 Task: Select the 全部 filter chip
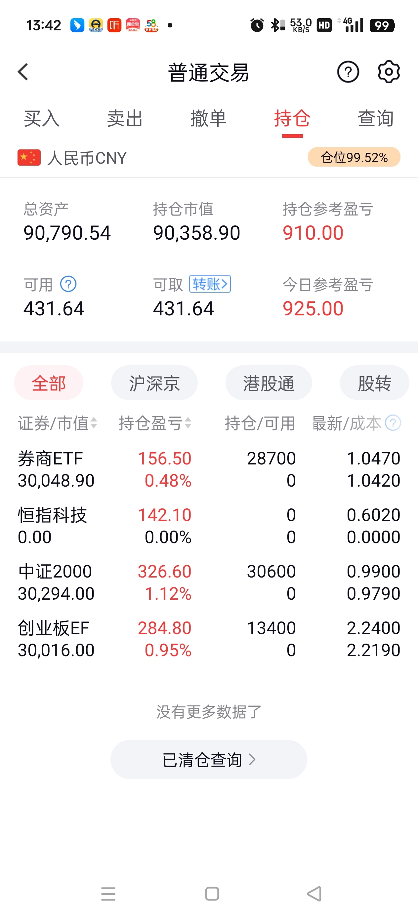coord(49,383)
